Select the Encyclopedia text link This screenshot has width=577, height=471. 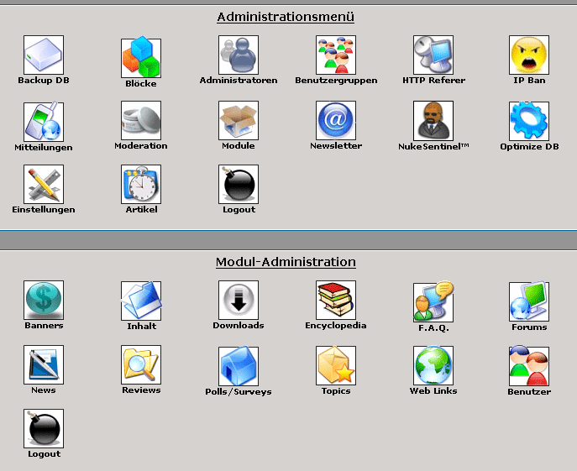click(336, 326)
